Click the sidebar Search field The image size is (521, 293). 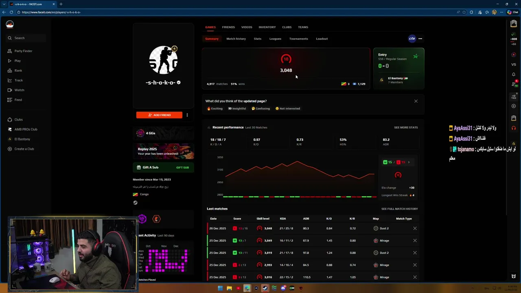click(x=25, y=38)
